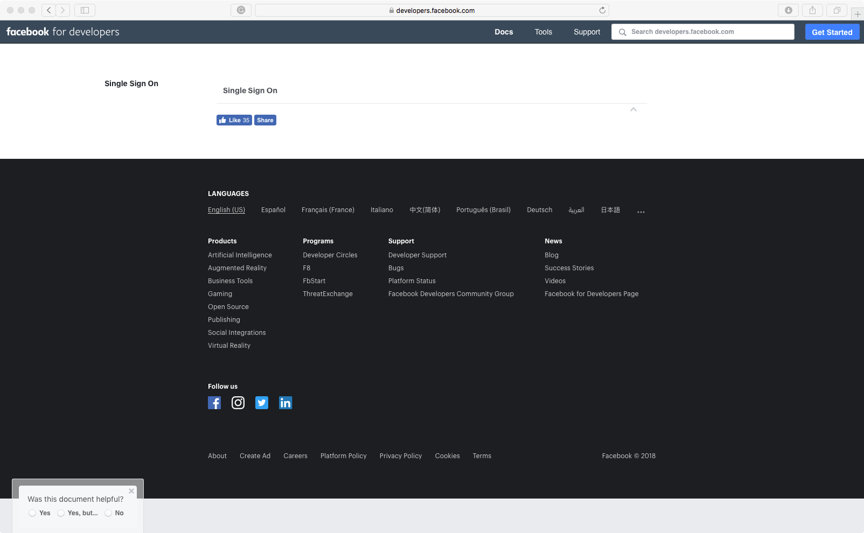
Task: Open Facebook Developers Community Group link
Action: click(451, 294)
